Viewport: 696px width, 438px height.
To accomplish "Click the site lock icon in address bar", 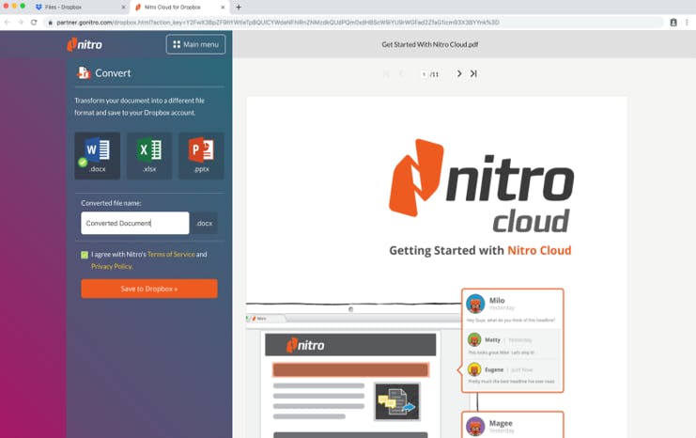I will tap(50, 23).
